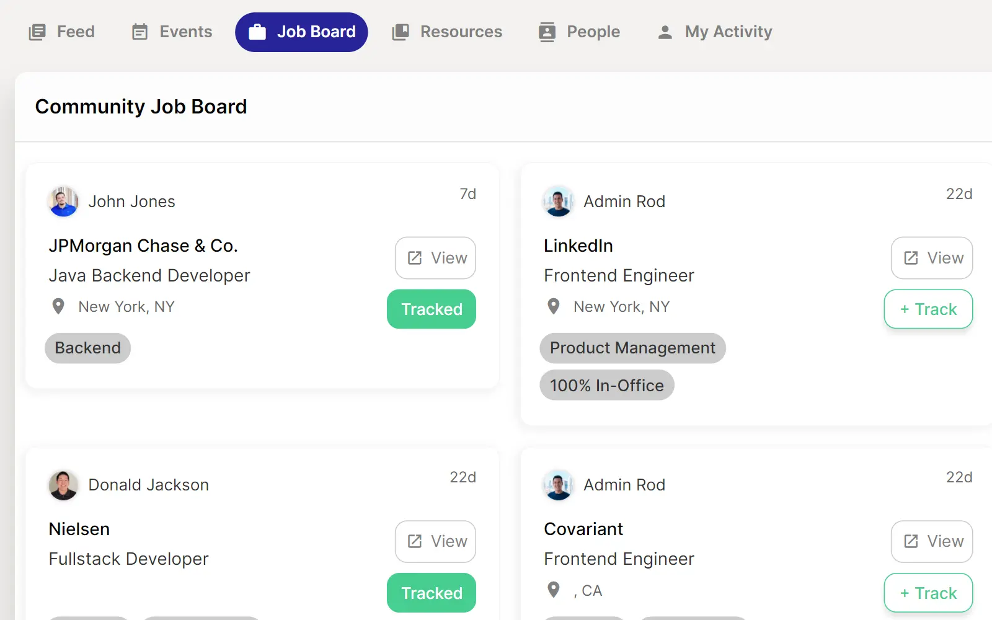This screenshot has width=992, height=620.
Task: Click the Feed newspaper icon
Action: (x=37, y=32)
